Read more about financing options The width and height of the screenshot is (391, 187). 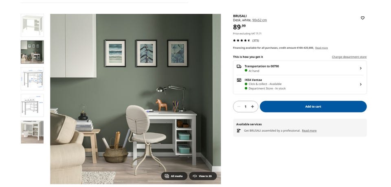point(321,48)
